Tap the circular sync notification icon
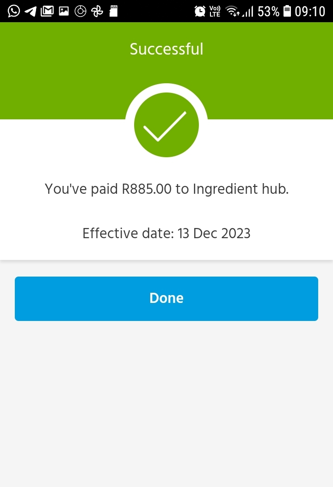 click(x=80, y=11)
